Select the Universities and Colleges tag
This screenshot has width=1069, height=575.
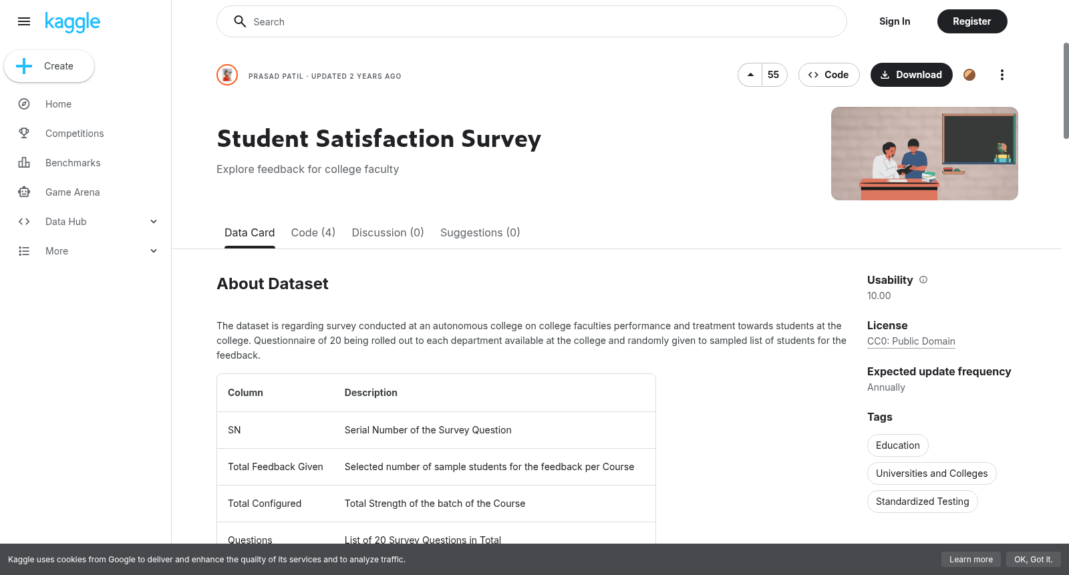coord(932,473)
